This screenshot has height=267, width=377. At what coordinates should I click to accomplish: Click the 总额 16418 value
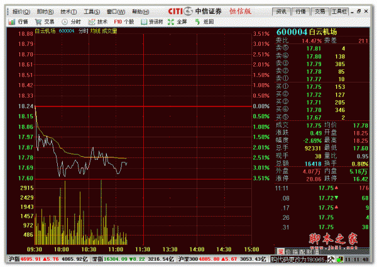(x=313, y=164)
